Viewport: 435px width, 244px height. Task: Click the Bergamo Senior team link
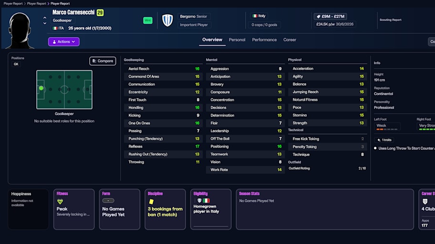193,16
